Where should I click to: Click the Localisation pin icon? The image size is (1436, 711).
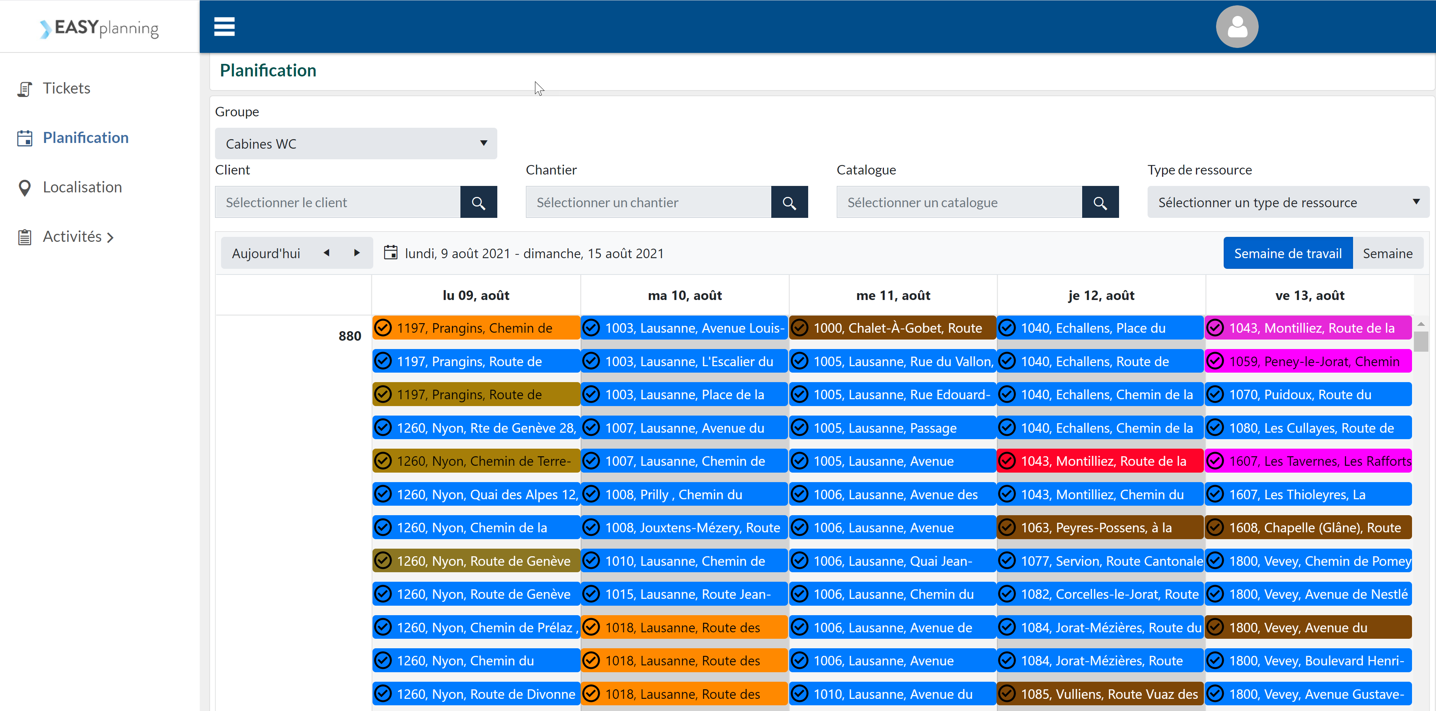pos(24,188)
